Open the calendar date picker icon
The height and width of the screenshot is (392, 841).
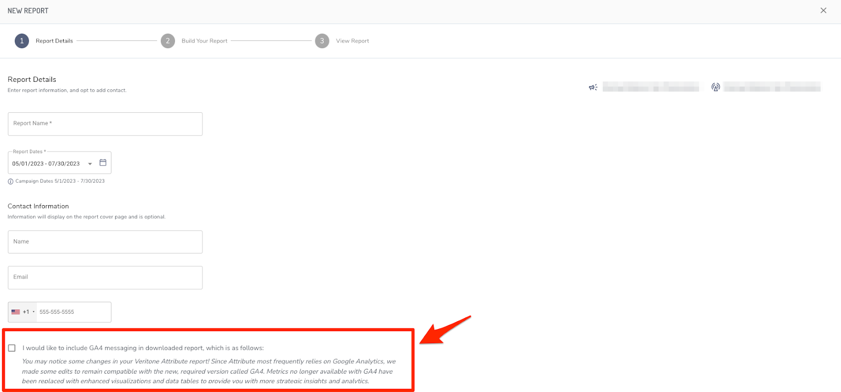[103, 163]
